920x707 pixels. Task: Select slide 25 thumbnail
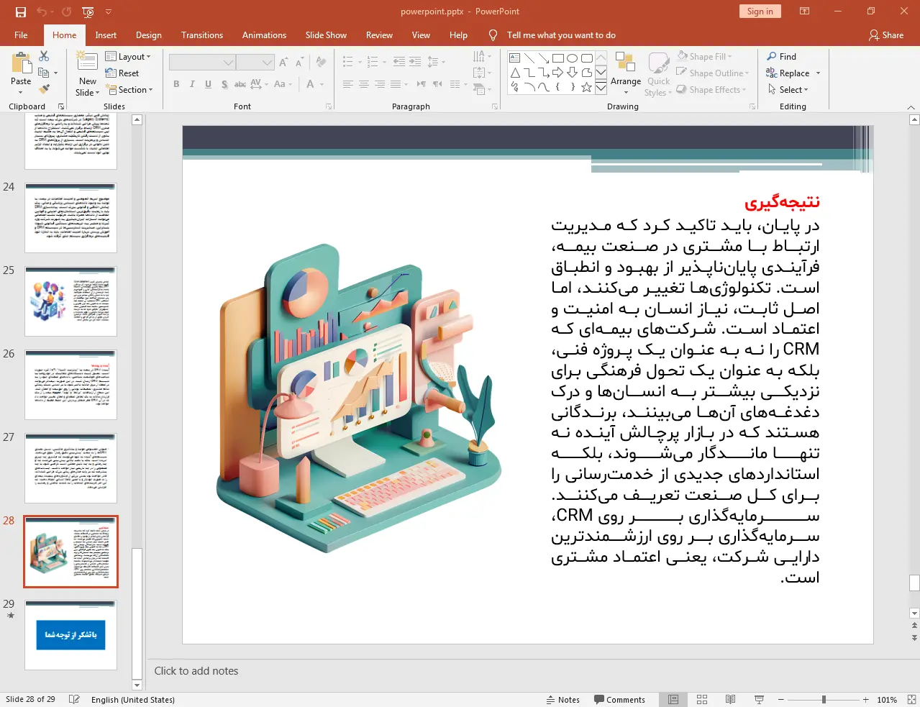click(x=70, y=301)
